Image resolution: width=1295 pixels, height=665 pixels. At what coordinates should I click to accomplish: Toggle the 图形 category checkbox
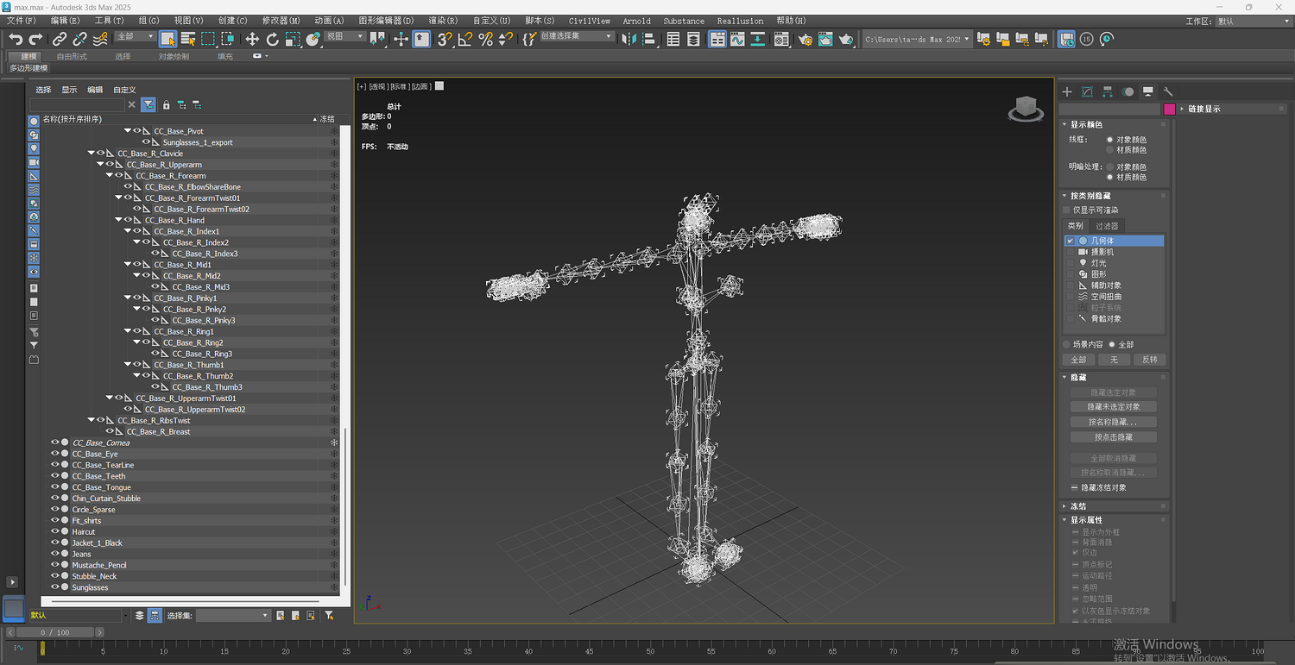(x=1071, y=274)
